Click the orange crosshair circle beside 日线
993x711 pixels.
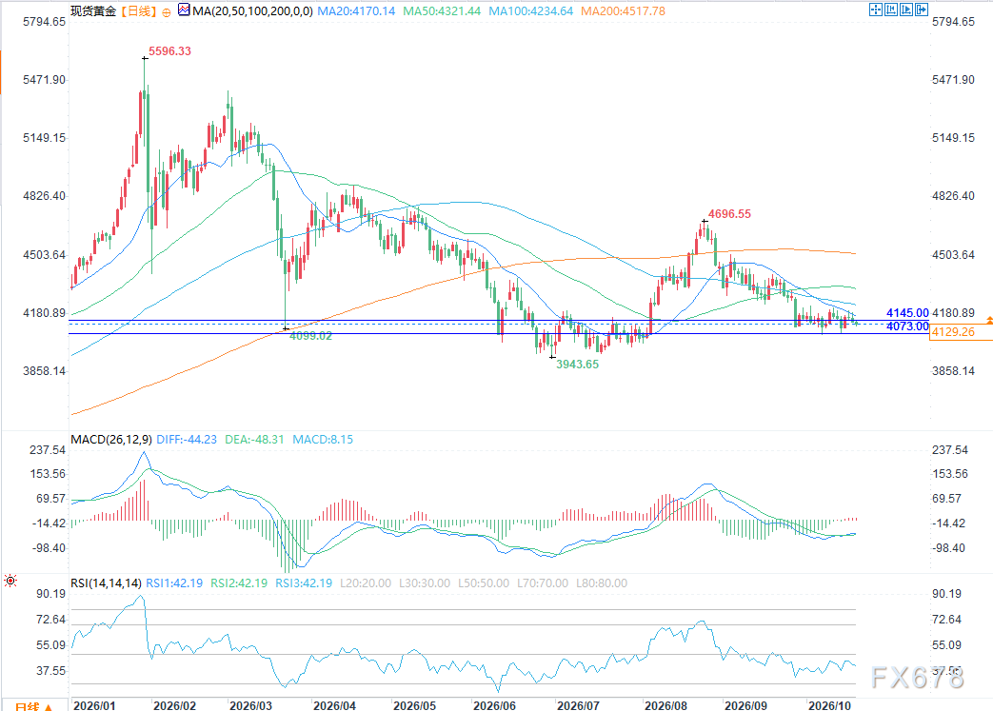167,12
